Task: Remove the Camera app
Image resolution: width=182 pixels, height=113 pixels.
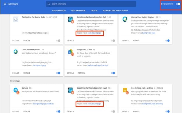Action: (x=27, y=111)
